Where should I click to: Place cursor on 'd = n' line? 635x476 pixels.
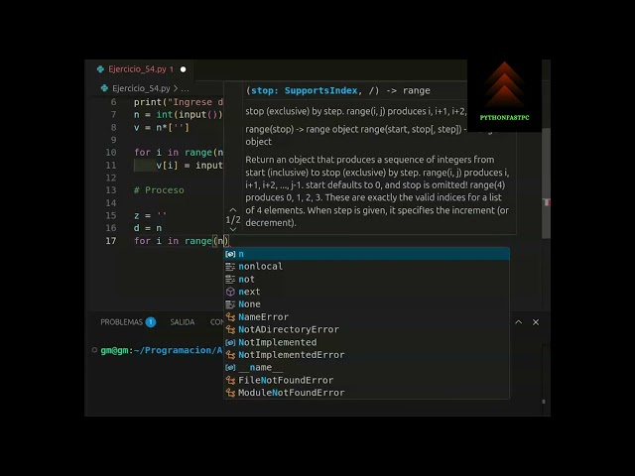tap(148, 228)
